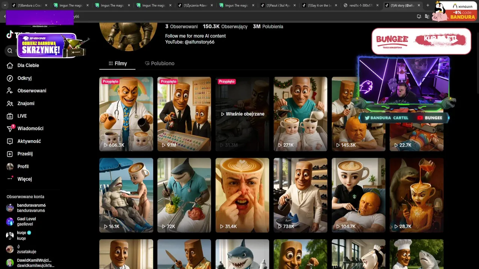Image resolution: width=479 pixels, height=269 pixels.
Task: Open the browser tab list dropdown arrow
Action: click(5, 5)
